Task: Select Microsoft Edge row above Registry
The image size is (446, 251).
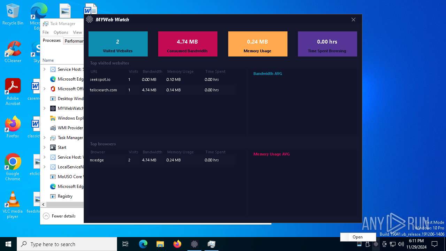Action: click(62, 187)
